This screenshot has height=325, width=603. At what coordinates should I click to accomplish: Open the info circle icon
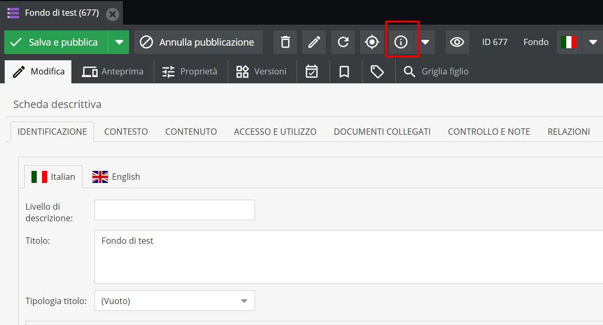[x=401, y=42]
